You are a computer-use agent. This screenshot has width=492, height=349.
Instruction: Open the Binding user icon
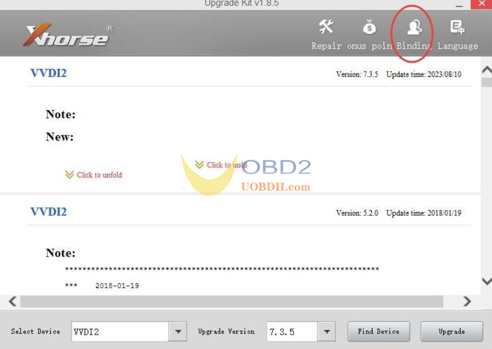(414, 28)
